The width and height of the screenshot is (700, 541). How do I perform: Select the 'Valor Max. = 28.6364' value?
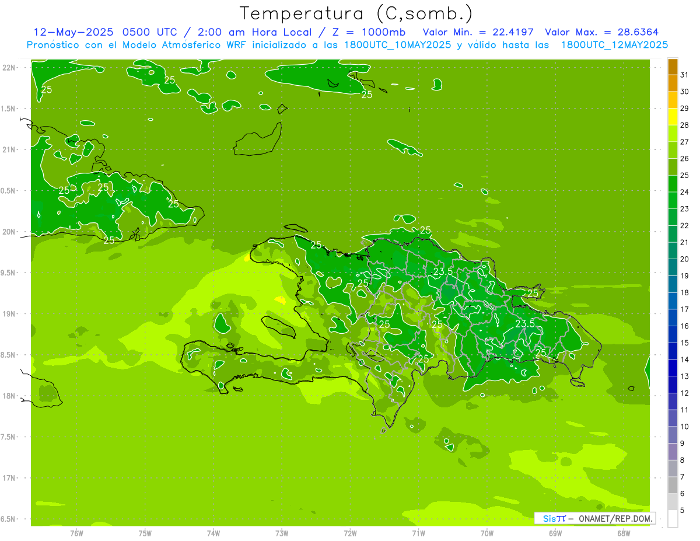click(x=601, y=32)
